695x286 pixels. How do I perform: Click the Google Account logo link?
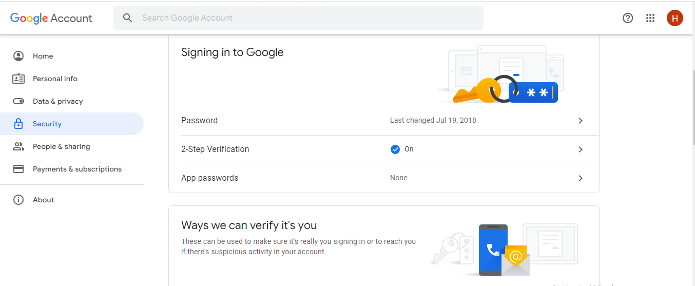[51, 18]
